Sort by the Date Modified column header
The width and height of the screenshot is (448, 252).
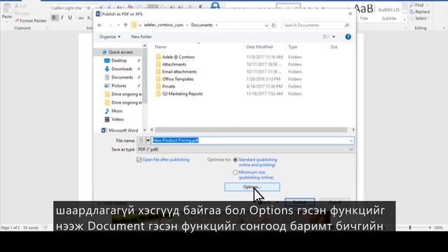(x=260, y=47)
